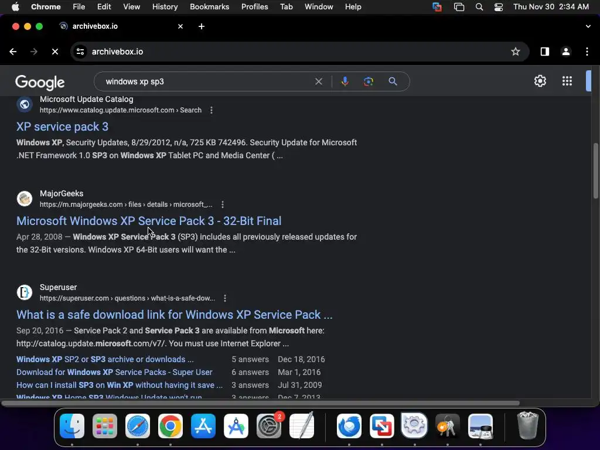Clear the search query text

tap(319, 81)
